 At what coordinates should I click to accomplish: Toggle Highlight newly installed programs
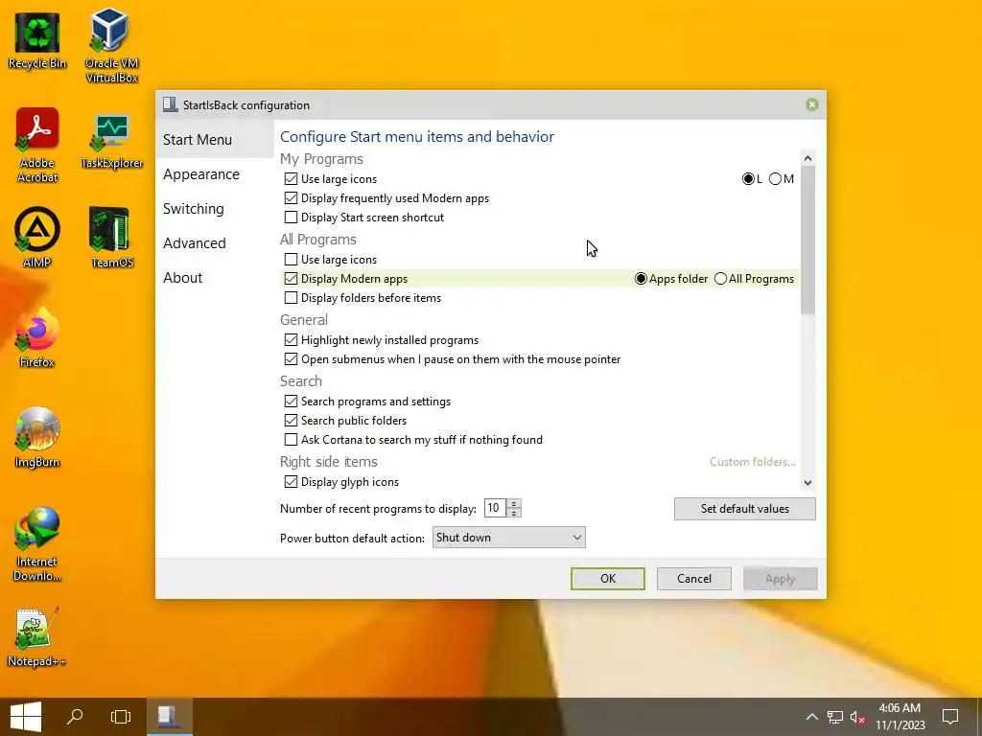[291, 340]
